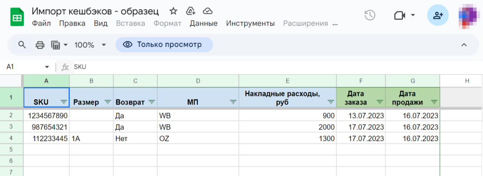Screen dimensions: 483x176
Task: Check the cloud save status icon
Action: coord(208,11)
